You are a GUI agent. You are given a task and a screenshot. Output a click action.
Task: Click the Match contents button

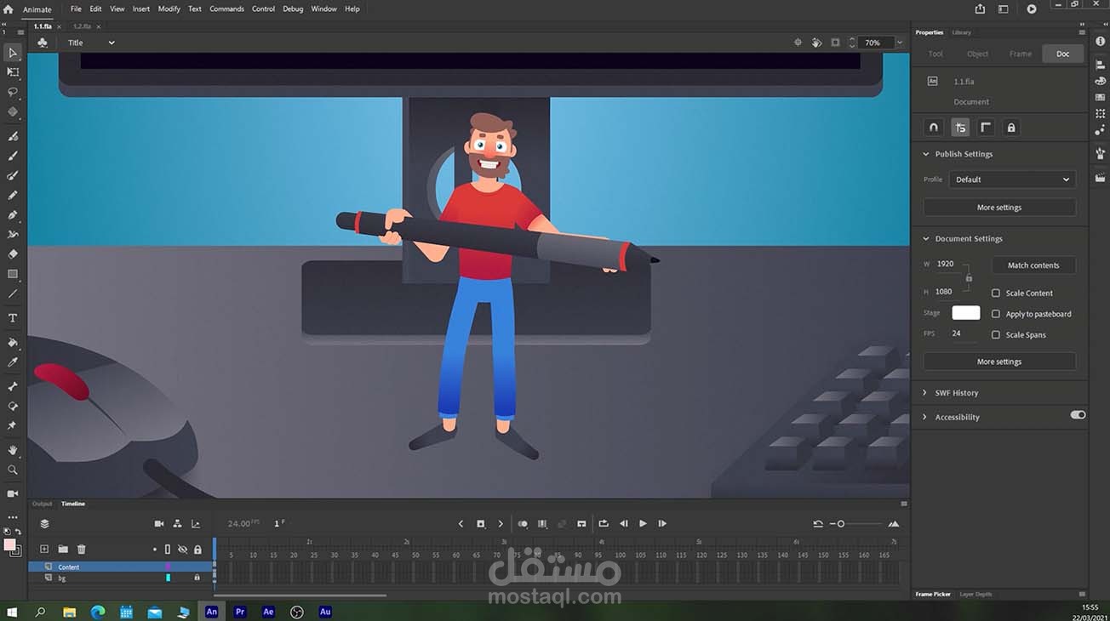[x=1033, y=265]
